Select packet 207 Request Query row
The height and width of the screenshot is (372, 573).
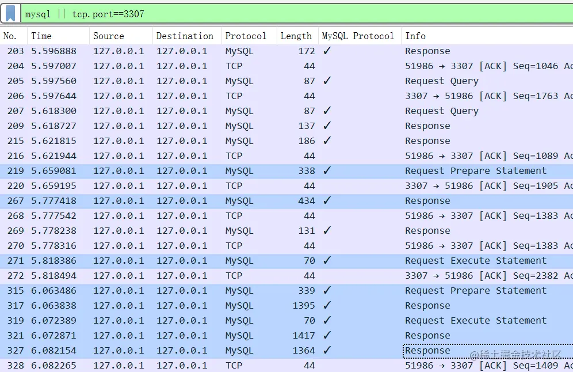pos(286,111)
